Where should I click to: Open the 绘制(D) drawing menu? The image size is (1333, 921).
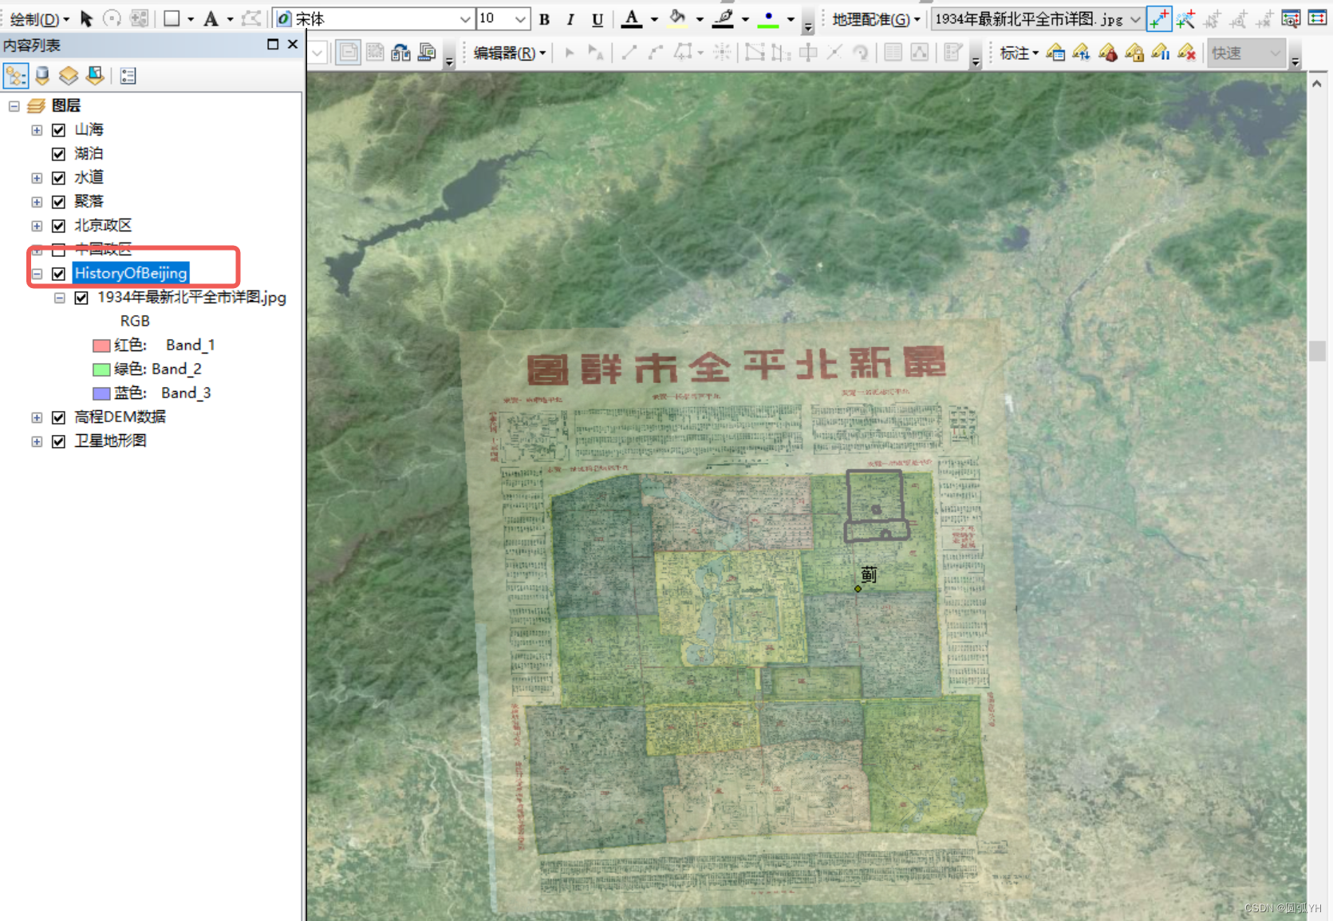click(x=39, y=18)
